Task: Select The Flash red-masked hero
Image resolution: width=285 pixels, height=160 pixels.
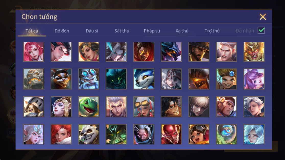Action: pyautogui.click(x=171, y=134)
